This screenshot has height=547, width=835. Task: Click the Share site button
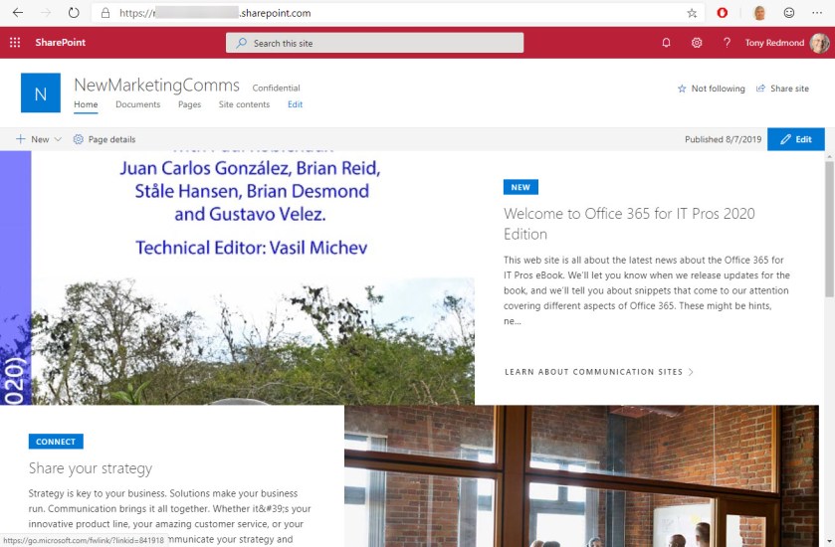(x=783, y=89)
